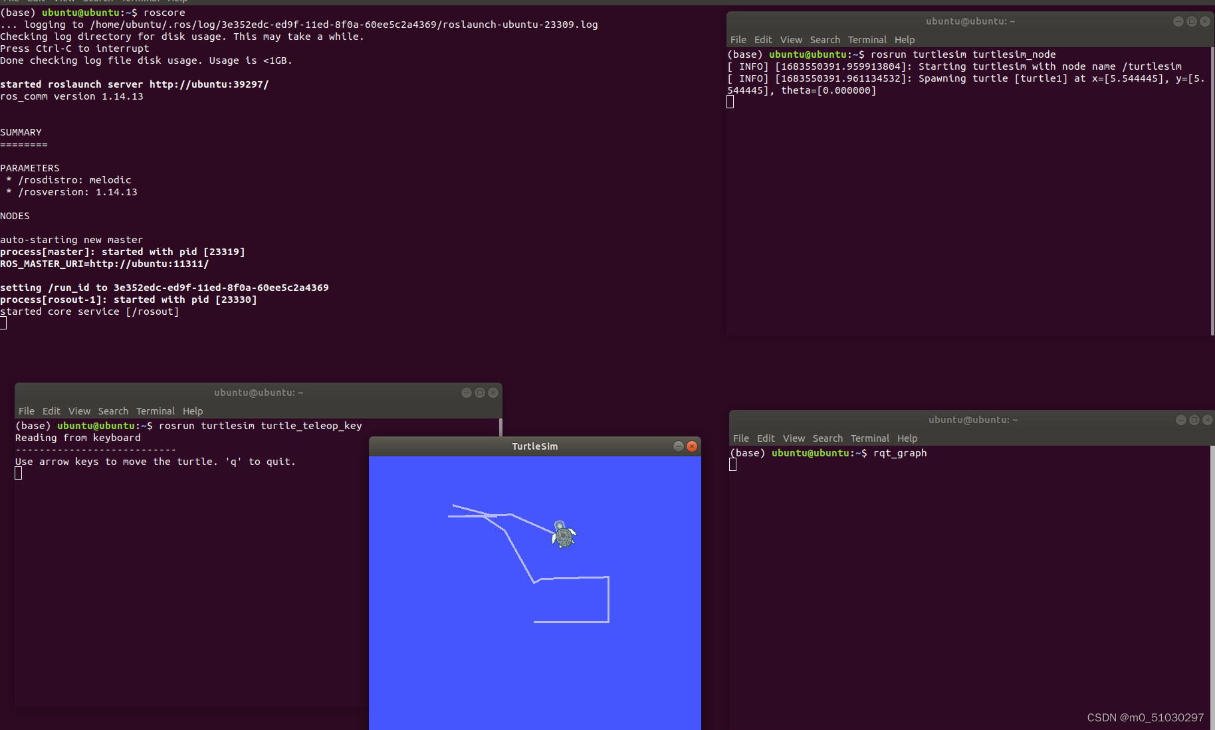Open View menu in rqt_graph terminal
This screenshot has width=1215, height=730.
pos(794,438)
